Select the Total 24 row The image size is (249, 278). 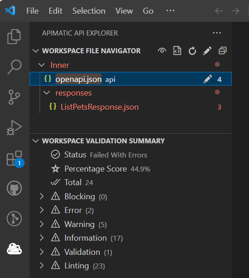point(131,182)
